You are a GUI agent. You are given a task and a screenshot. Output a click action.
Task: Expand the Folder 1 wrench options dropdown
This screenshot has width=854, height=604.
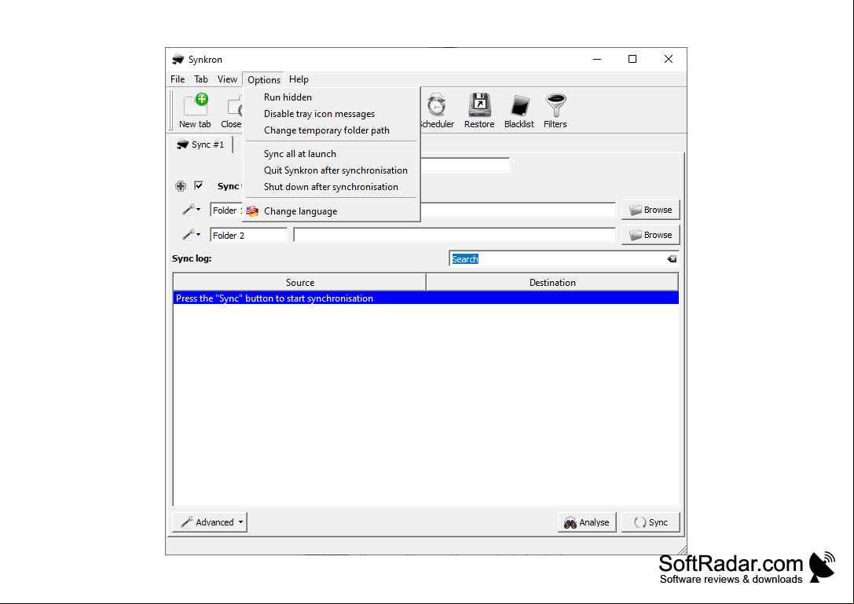point(191,210)
